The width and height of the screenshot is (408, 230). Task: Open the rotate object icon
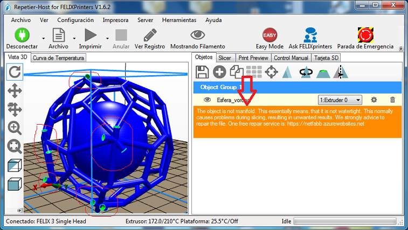pos(306,72)
